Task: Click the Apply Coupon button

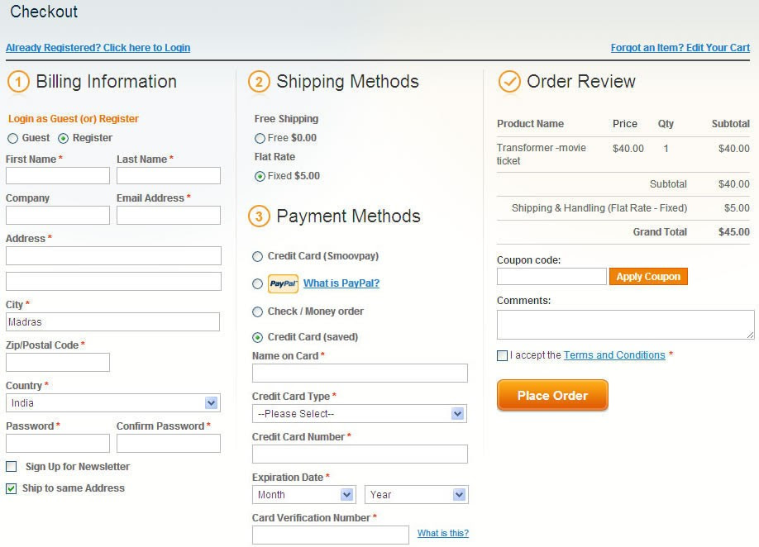Action: point(648,277)
